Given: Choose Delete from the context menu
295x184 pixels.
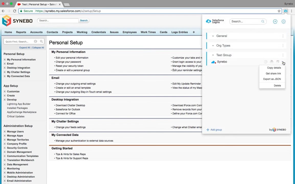Looking at the screenshot, I should [x=277, y=86].
